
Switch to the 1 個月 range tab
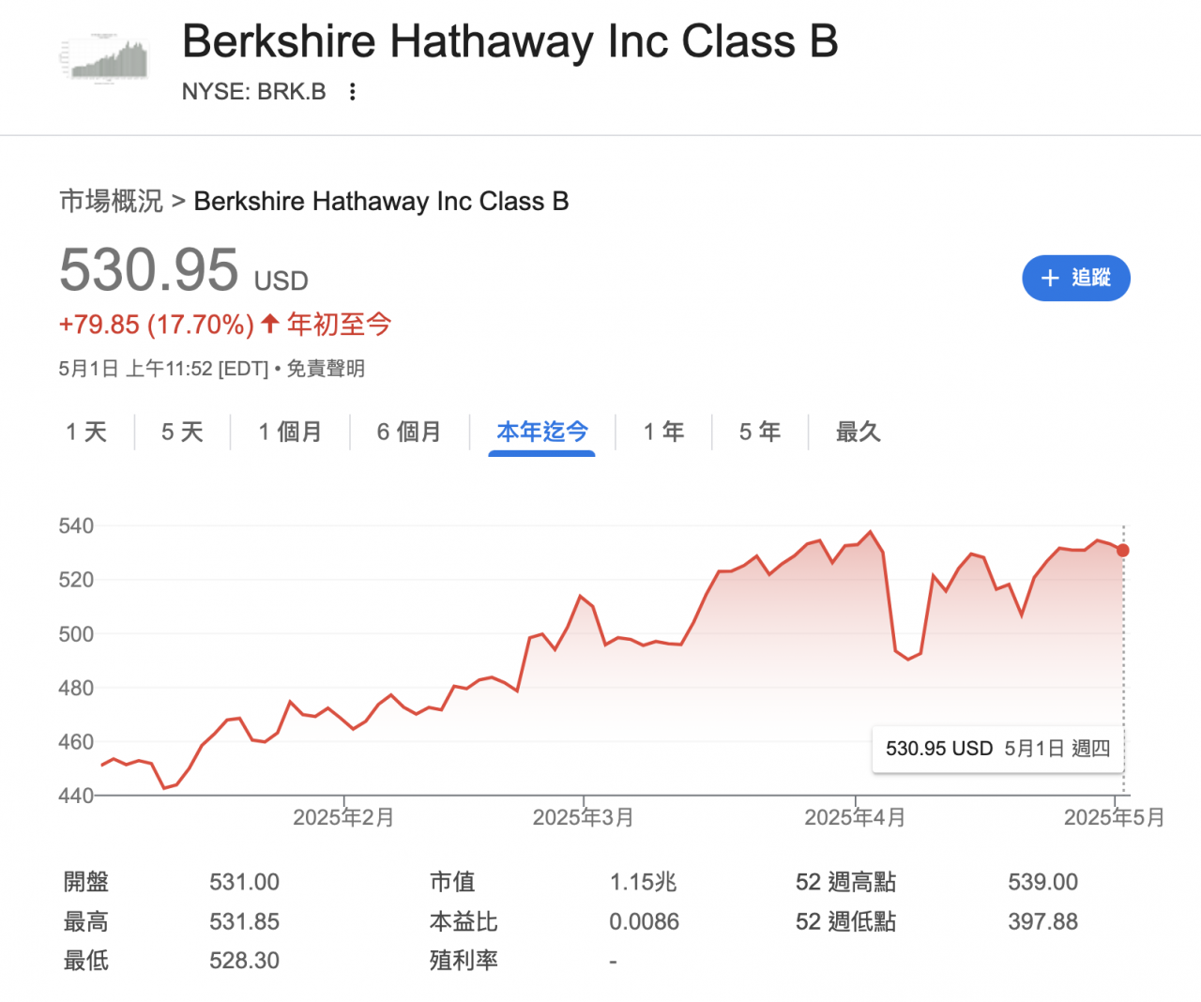coord(290,432)
